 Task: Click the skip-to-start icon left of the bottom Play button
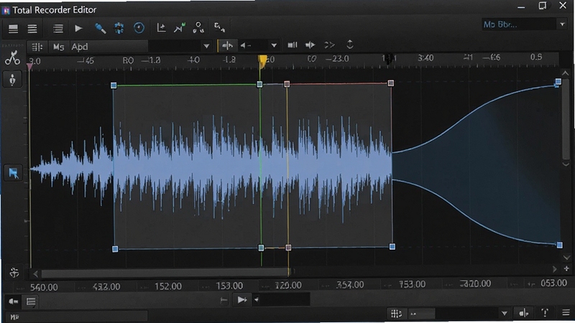click(x=224, y=301)
